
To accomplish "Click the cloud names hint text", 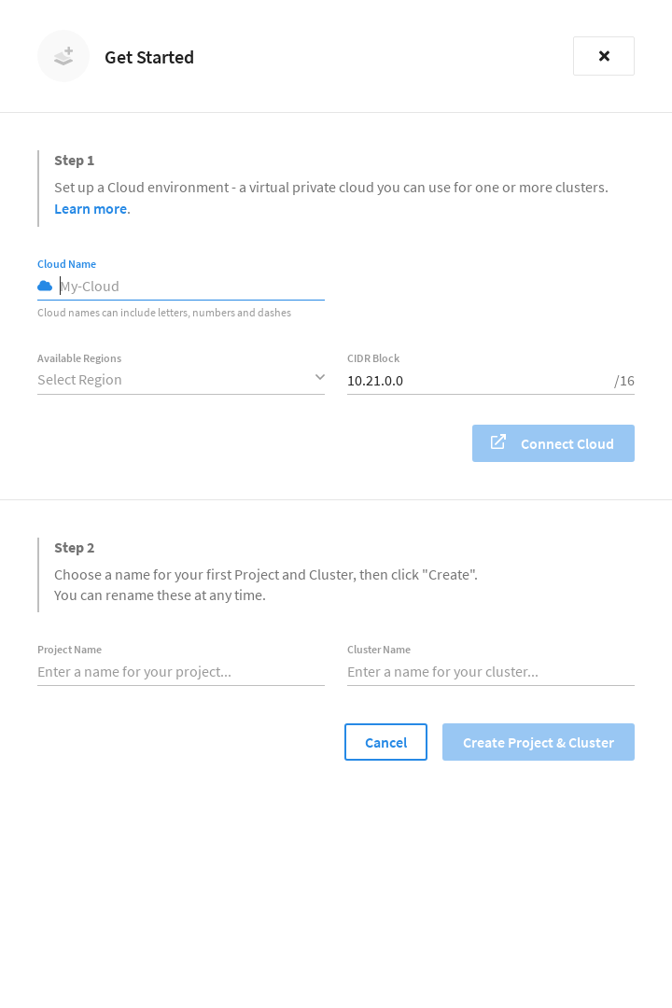I will [x=164, y=313].
